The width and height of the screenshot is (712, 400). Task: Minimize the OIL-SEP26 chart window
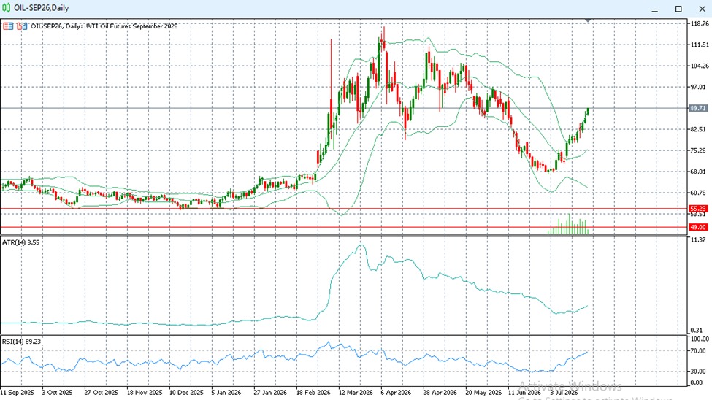(x=655, y=9)
